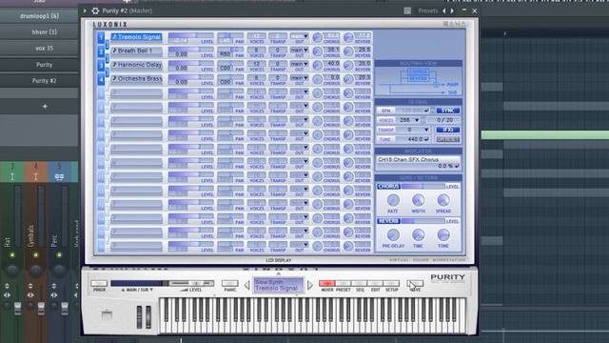Switch to the Mixer page

point(327,284)
